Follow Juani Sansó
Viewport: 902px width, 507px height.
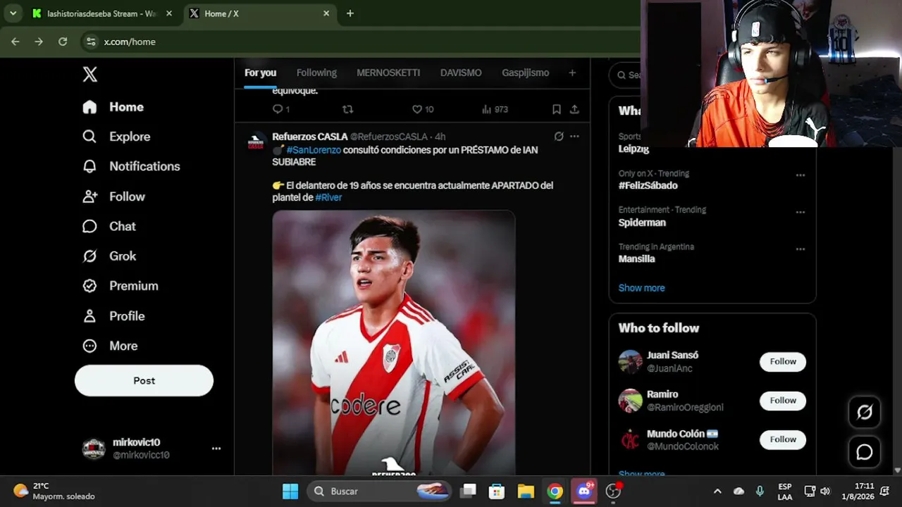click(x=783, y=362)
